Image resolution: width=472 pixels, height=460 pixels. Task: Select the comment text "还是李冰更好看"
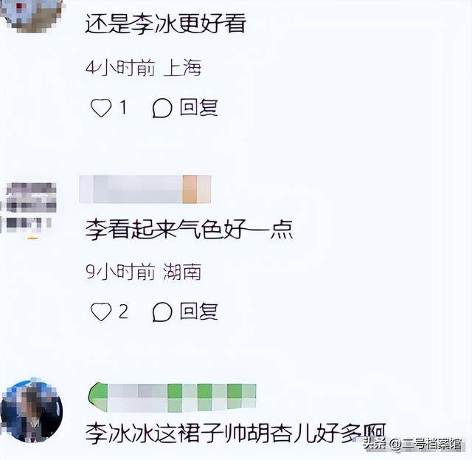(x=165, y=23)
